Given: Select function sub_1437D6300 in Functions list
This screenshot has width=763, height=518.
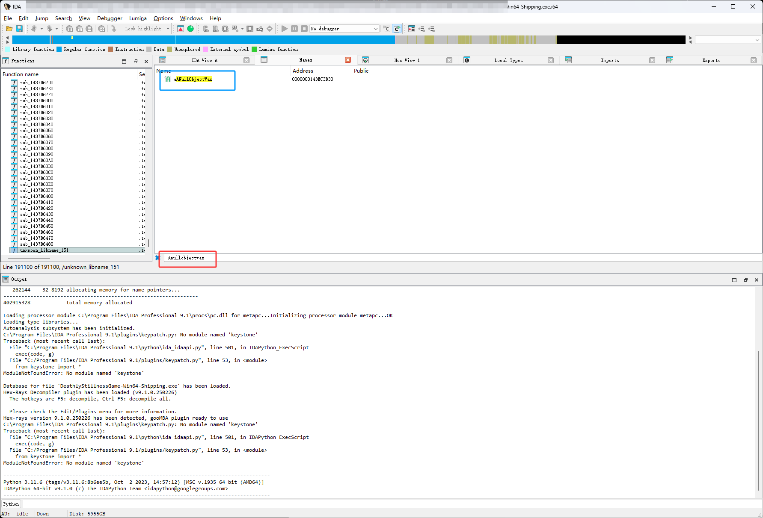Looking at the screenshot, I should [37, 100].
